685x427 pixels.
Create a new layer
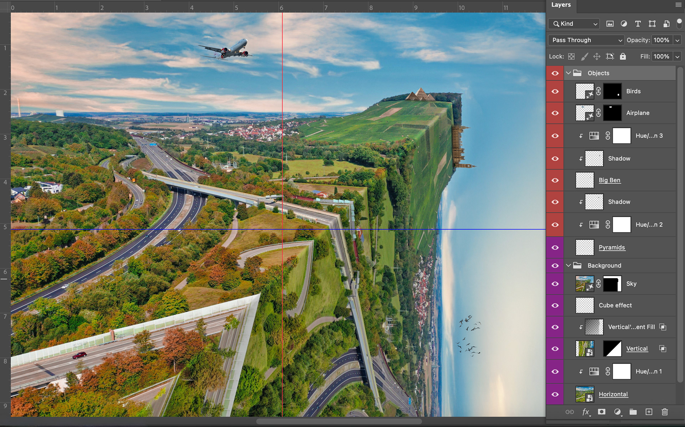click(649, 412)
